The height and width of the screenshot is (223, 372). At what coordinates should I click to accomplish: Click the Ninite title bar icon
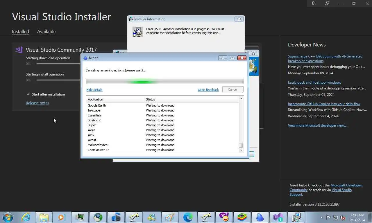(85, 58)
